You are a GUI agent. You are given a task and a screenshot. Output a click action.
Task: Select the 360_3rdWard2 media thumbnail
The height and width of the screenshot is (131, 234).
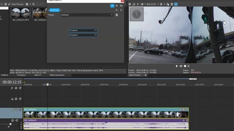(x=40, y=13)
